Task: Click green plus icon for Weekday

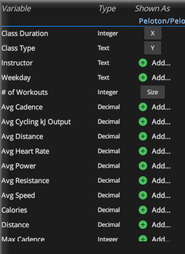Action: pos(143,77)
